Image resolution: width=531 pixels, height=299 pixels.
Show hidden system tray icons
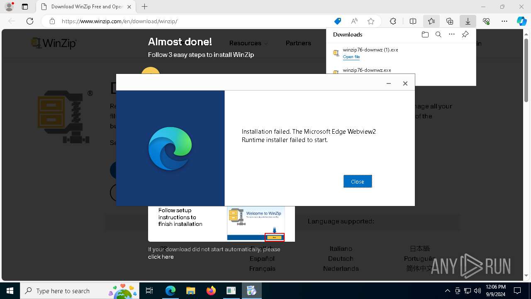click(447, 291)
